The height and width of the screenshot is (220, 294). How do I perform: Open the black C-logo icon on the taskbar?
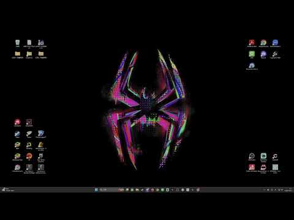173,189
